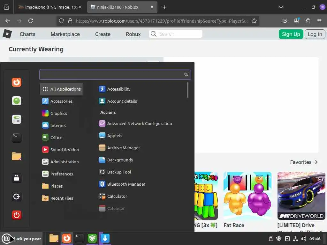Click the green Sign Up button
This screenshot has width=327, height=245.
point(291,34)
